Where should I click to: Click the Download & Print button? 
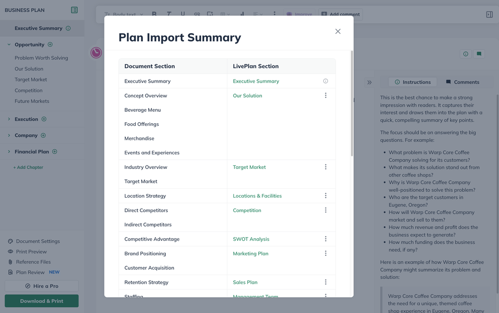tap(42, 301)
